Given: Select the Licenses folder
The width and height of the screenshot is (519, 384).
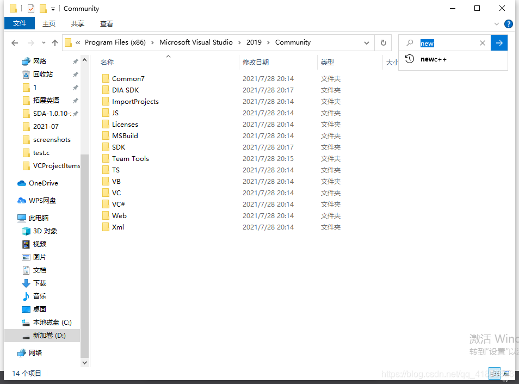Looking at the screenshot, I should click(120, 125).
